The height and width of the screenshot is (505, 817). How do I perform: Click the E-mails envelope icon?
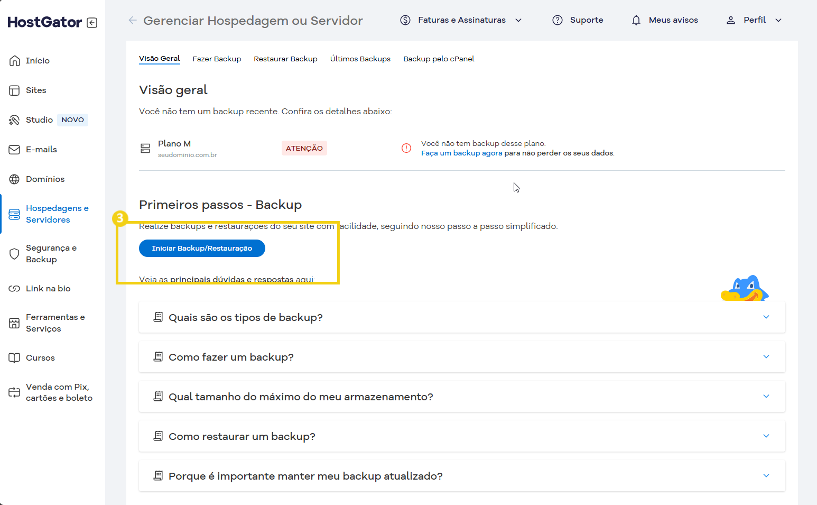[15, 150]
